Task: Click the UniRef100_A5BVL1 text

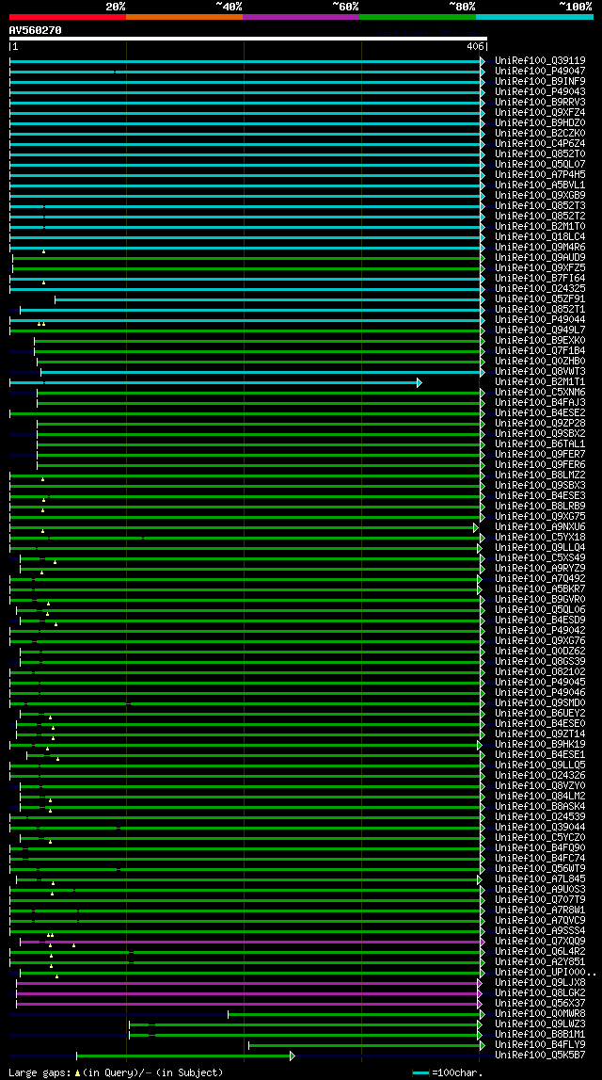Action: pos(540,185)
